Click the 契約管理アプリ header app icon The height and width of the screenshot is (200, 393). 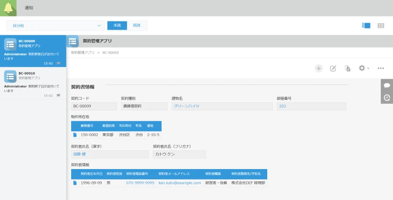coord(72,41)
